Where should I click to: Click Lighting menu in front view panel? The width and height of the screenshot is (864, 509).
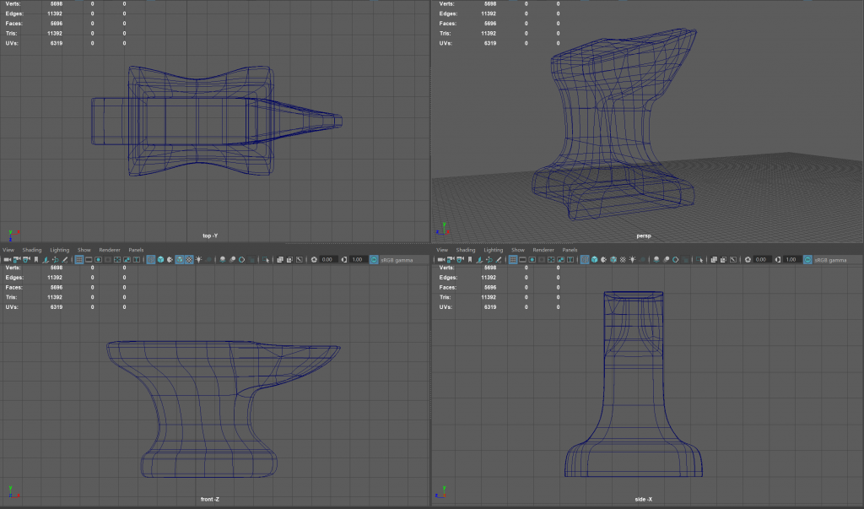(60, 251)
